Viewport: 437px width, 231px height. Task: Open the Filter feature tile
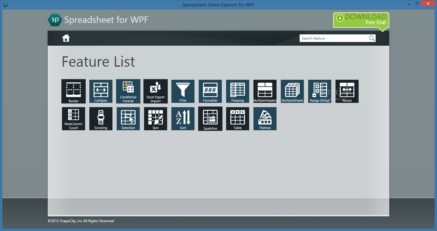(x=183, y=91)
